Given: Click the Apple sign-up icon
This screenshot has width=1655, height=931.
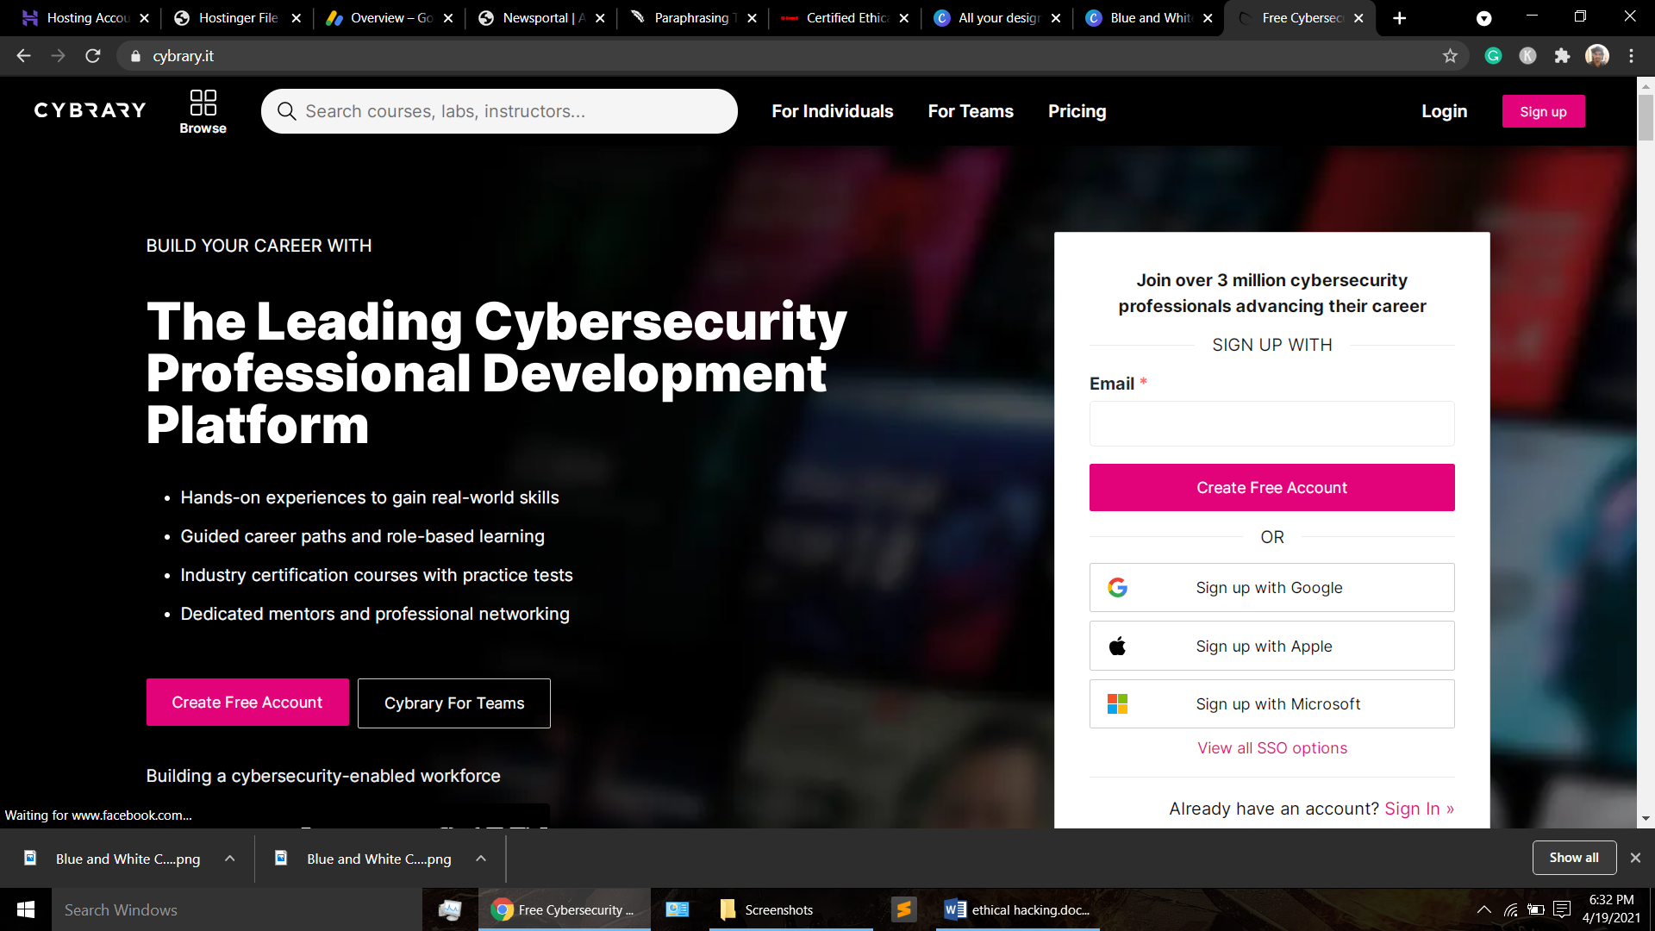Looking at the screenshot, I should pyautogui.click(x=1119, y=646).
